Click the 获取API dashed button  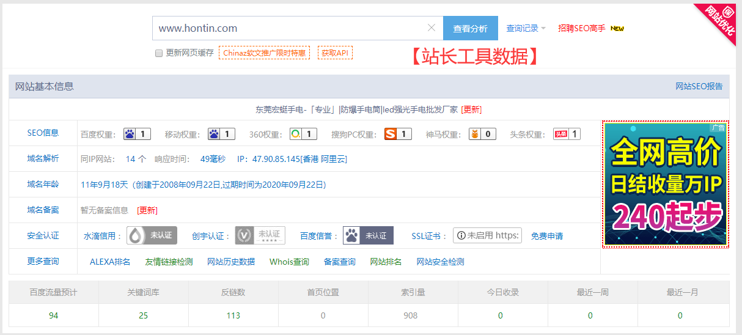335,53
